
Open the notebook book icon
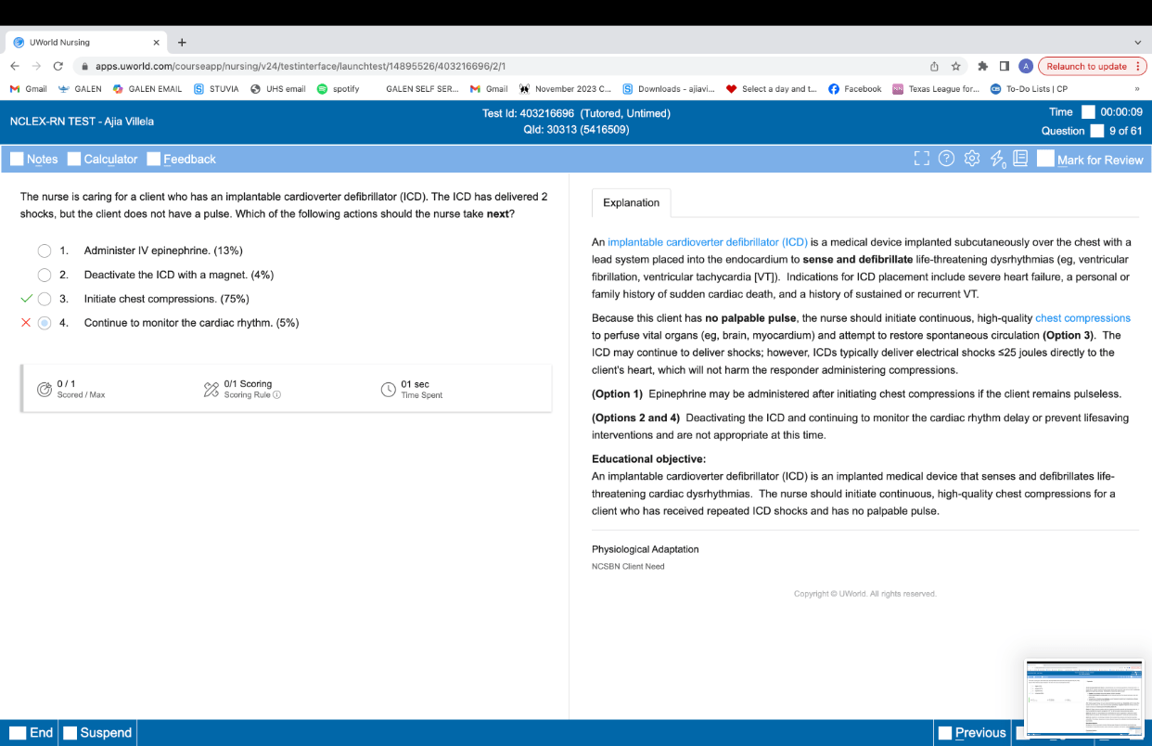(1020, 159)
